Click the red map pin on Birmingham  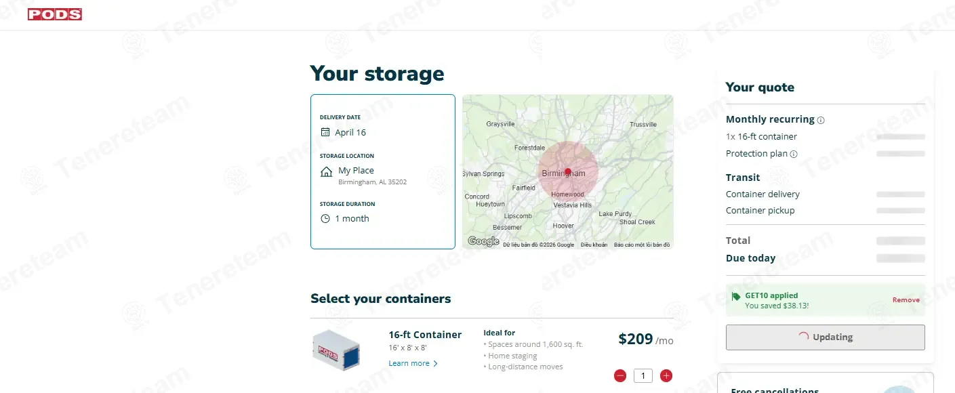coord(568,171)
